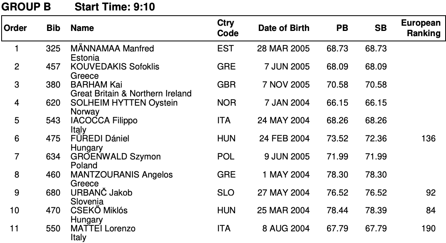Click MATTEI Lorenzo's date of birth
The width and height of the screenshot is (446, 243).
286,229
